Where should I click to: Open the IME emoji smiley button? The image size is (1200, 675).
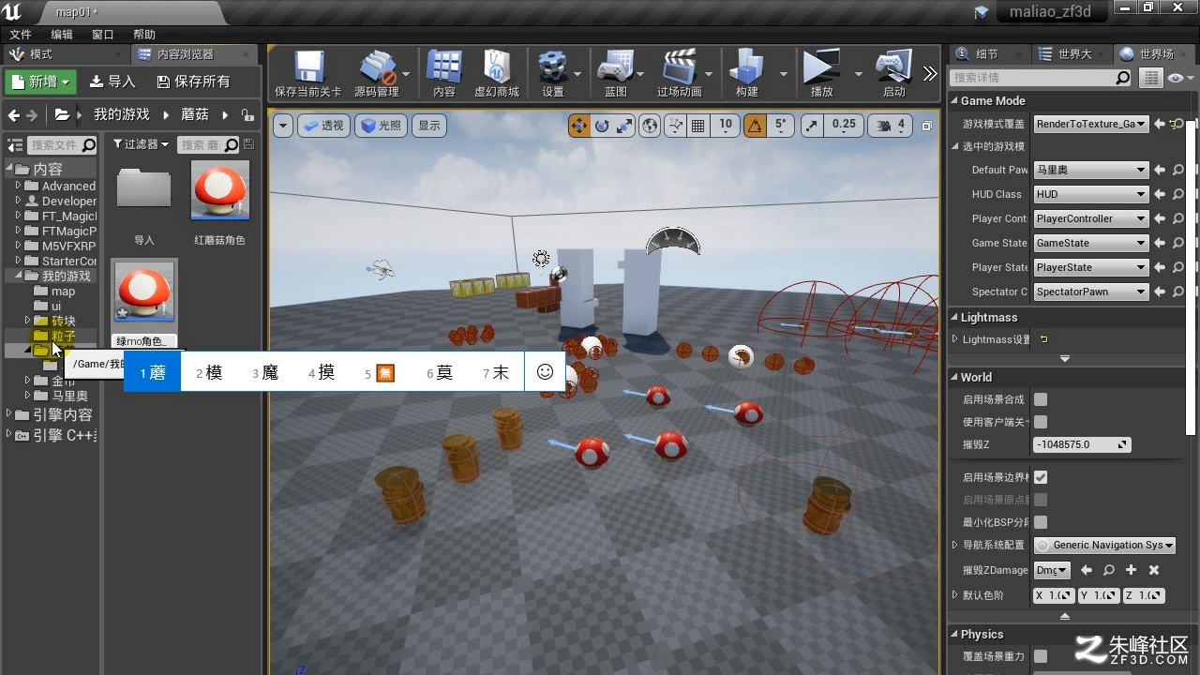(545, 372)
